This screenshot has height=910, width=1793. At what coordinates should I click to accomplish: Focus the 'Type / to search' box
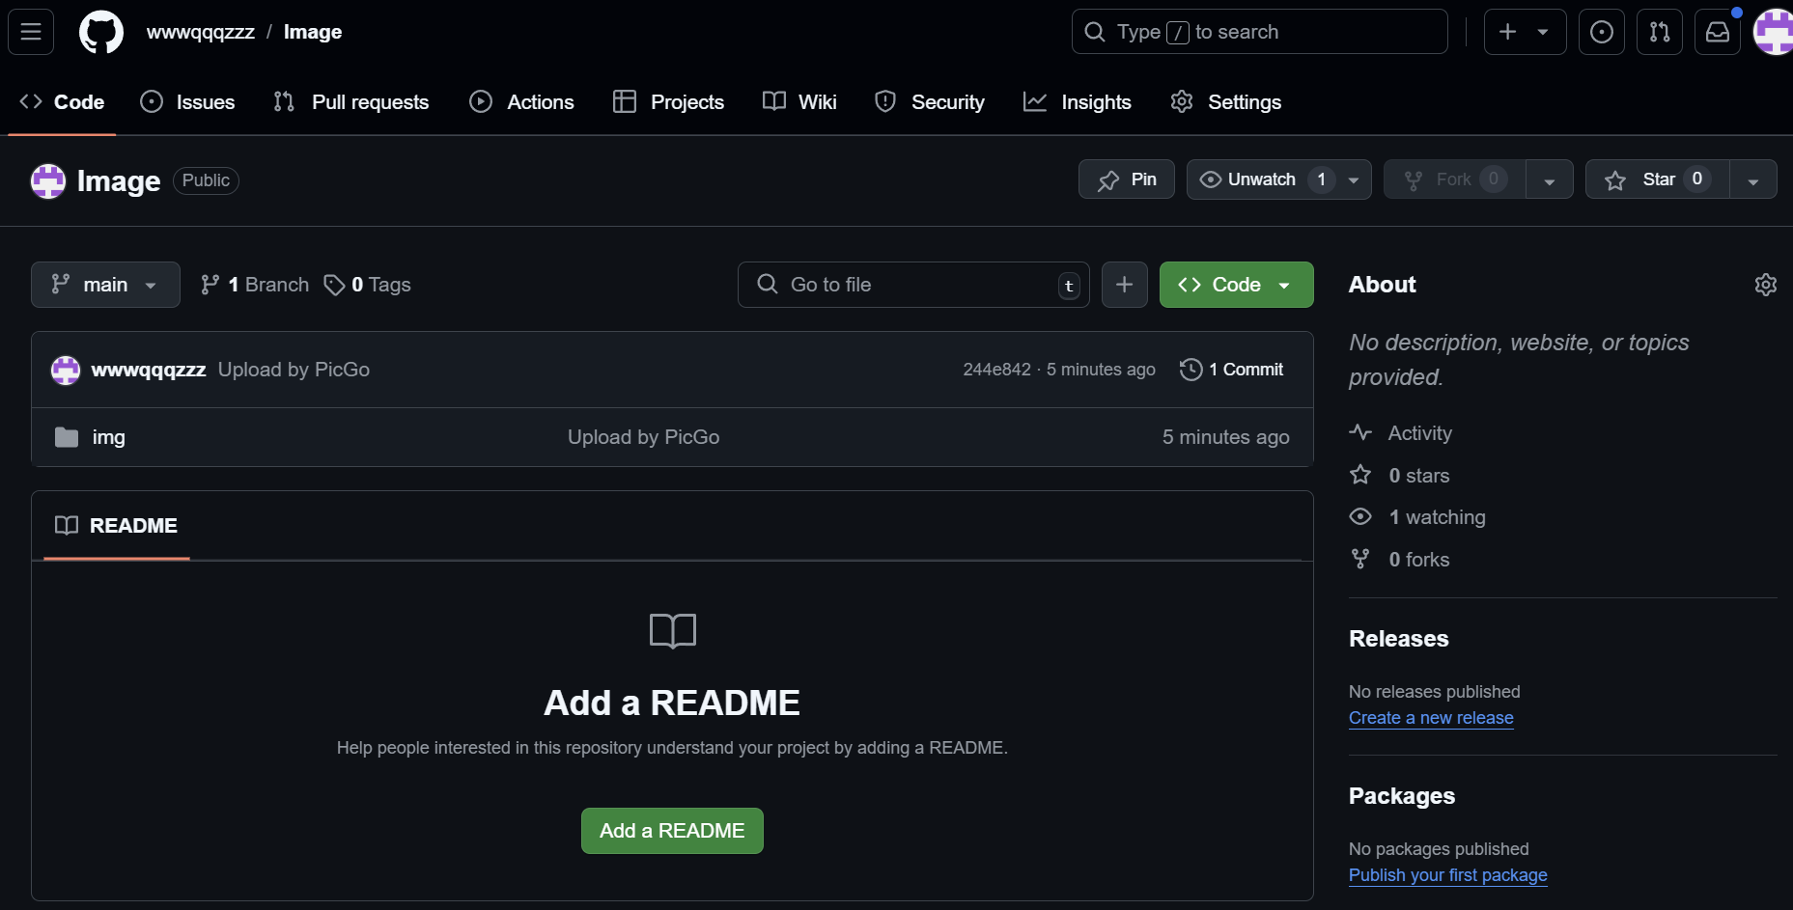(1259, 32)
